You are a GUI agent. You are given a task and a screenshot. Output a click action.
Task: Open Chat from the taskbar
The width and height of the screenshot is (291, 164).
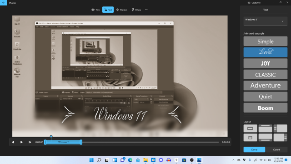click(122, 160)
